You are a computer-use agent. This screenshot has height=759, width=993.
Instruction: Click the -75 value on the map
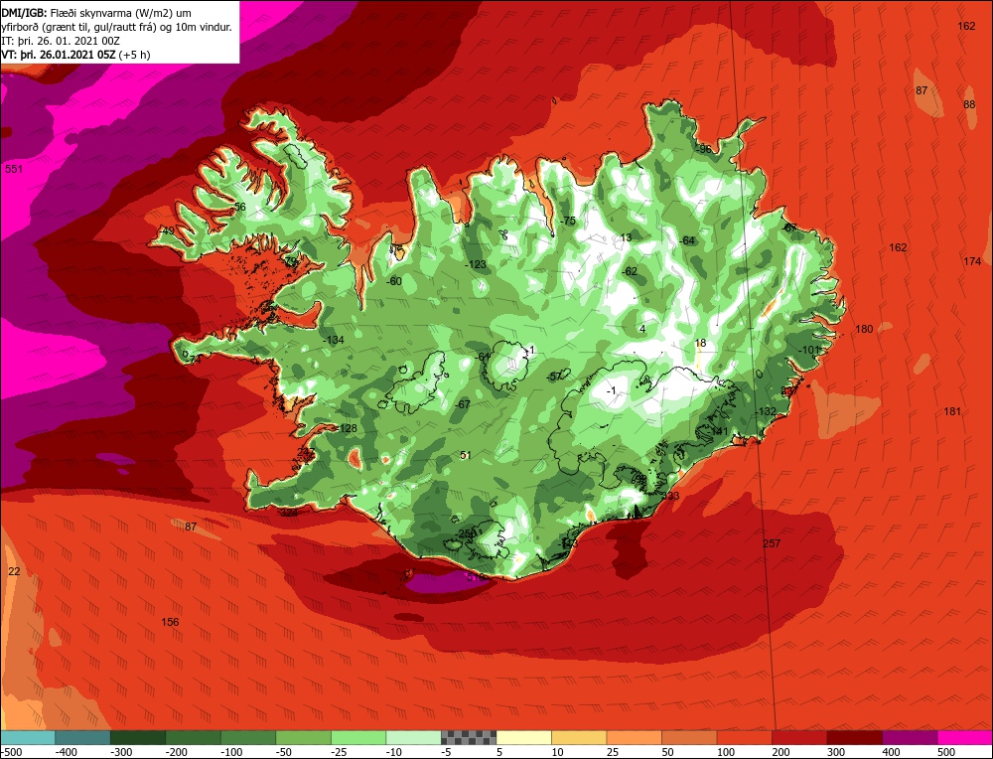point(568,222)
